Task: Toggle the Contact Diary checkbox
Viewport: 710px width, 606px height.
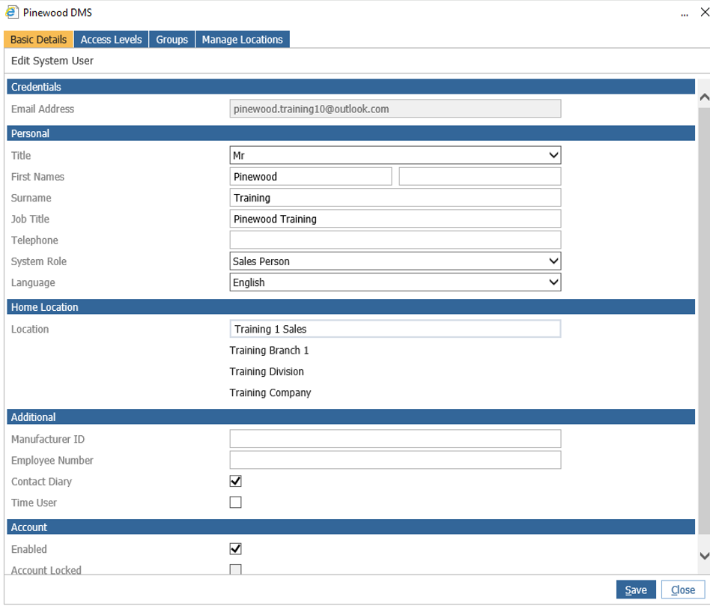Action: pos(235,481)
